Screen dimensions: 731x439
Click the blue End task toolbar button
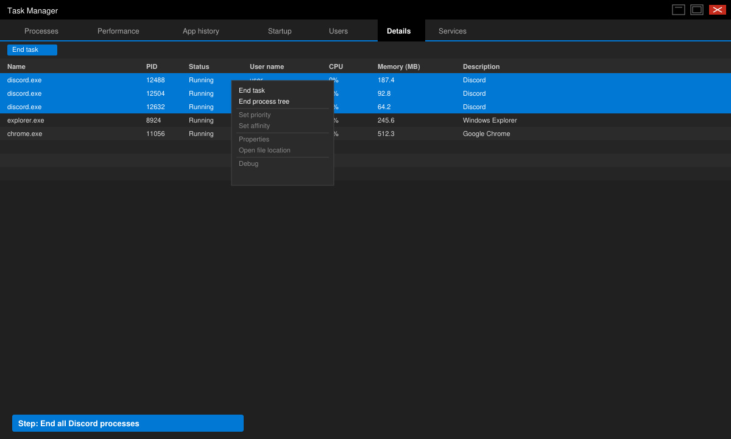pyautogui.click(x=32, y=50)
